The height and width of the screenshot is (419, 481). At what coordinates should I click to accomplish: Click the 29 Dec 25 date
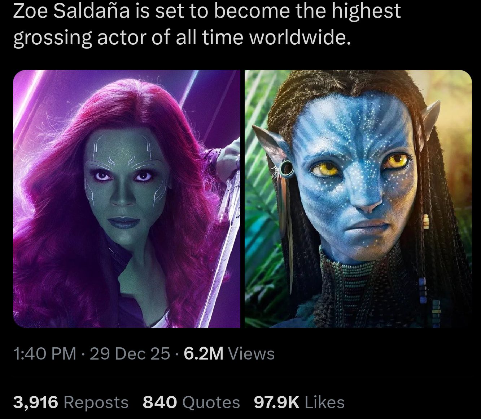(x=130, y=353)
